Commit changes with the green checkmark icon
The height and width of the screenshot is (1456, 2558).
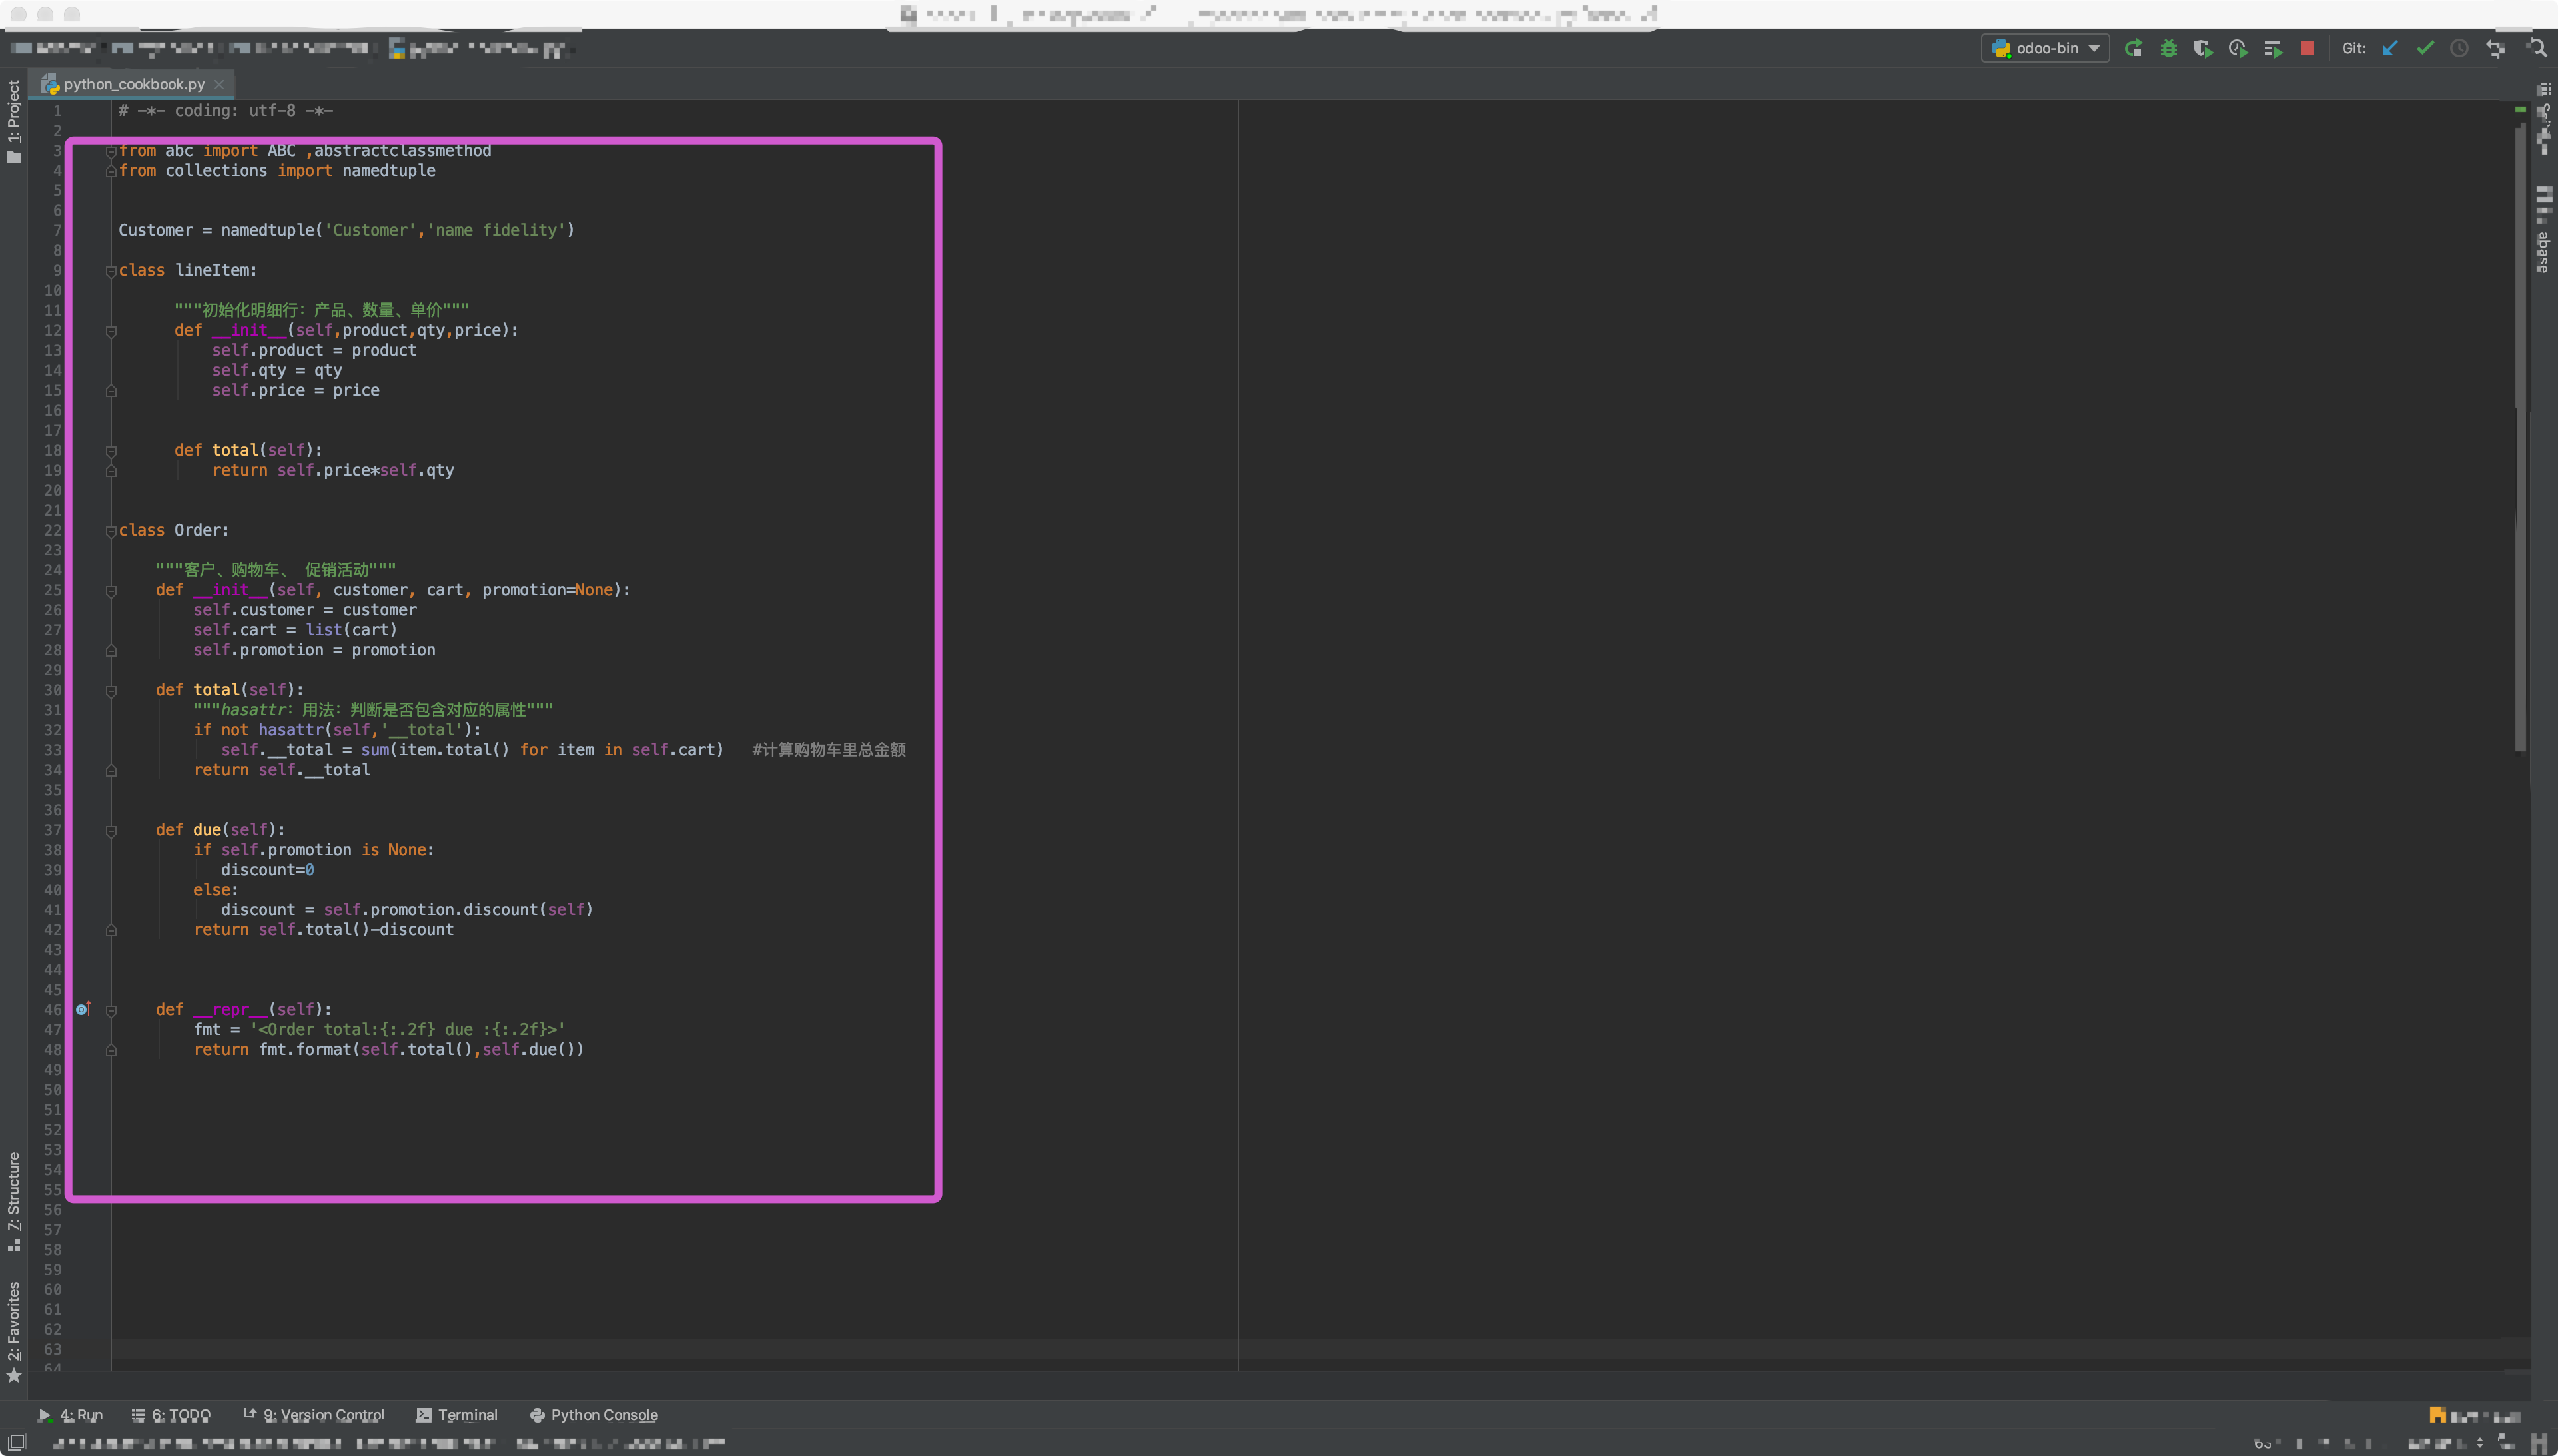pyautogui.click(x=2425, y=48)
